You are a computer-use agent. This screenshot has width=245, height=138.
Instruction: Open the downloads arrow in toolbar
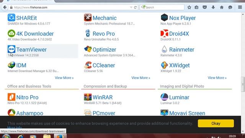coord(213,7)
